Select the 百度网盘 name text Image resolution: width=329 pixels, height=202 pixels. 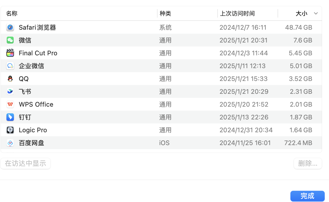31,143
